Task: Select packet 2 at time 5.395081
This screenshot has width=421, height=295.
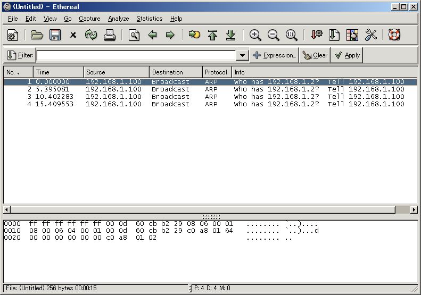Action: [211, 89]
